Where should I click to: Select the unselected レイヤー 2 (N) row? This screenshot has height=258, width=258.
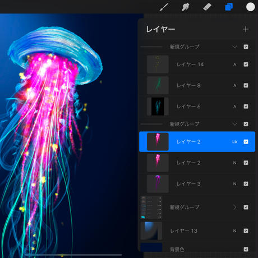197,163
